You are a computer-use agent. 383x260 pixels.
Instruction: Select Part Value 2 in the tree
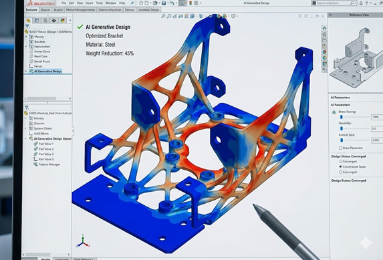tap(46, 149)
